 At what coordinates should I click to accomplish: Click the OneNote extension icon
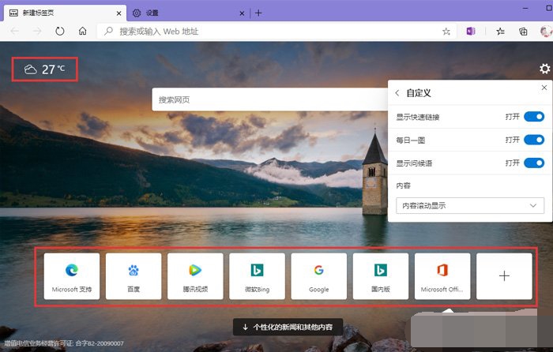click(x=471, y=32)
